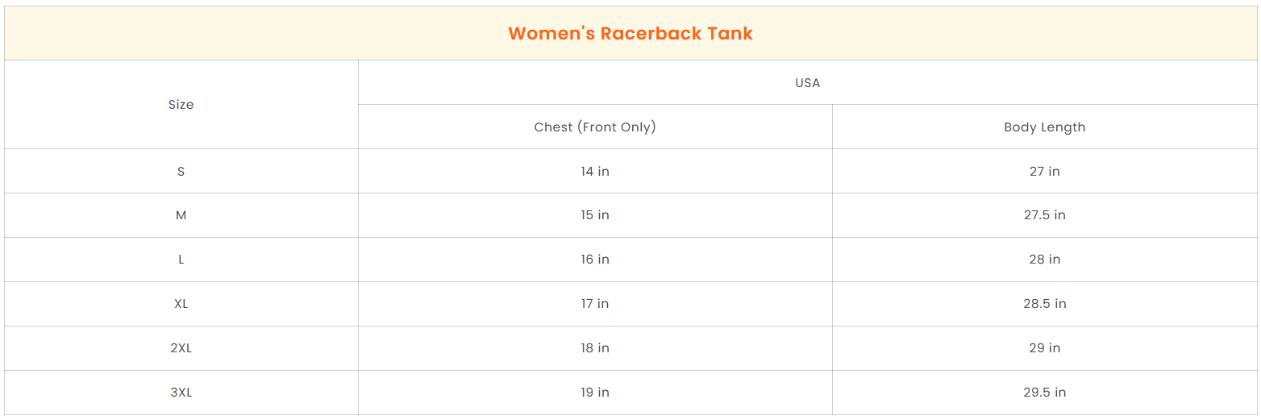Screen dimensions: 1261x420
Task: Select the 27 in body length cell
Action: [x=1044, y=171]
